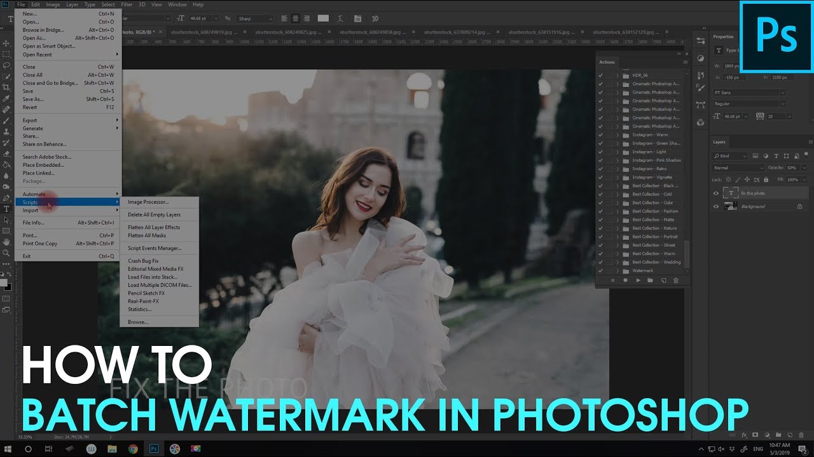The height and width of the screenshot is (457, 814).
Task: Toggle checkmark for Best Collection - Portrait set
Action: pyautogui.click(x=601, y=237)
